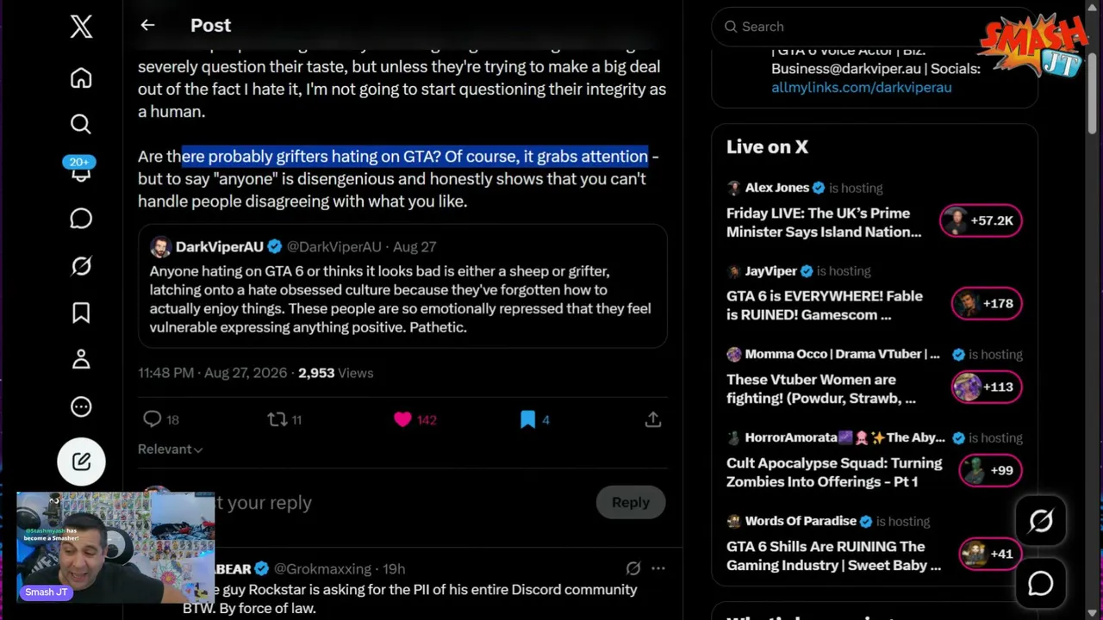The height and width of the screenshot is (620, 1103).
Task: Open the X home logo
Action: pos(81,27)
